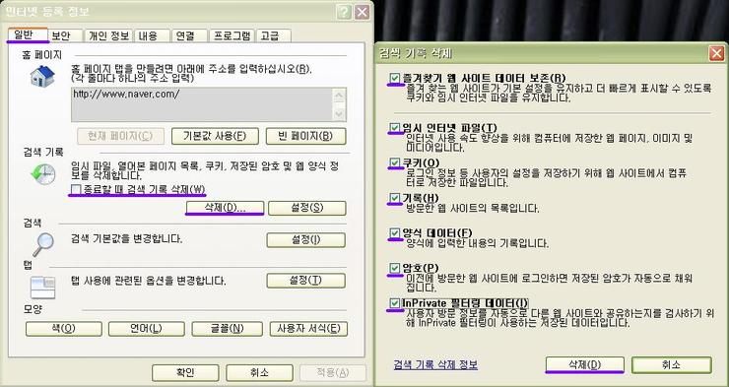729x387 pixels.
Task: Switch to the 보안 tab
Action: (66, 35)
